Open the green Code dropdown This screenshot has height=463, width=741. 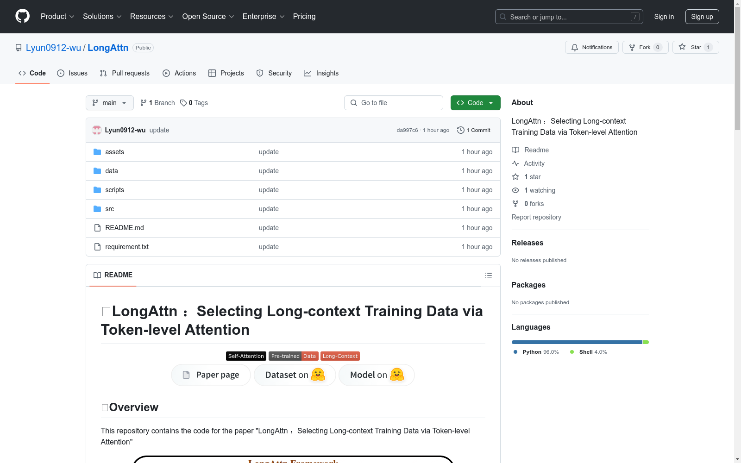[x=475, y=103]
